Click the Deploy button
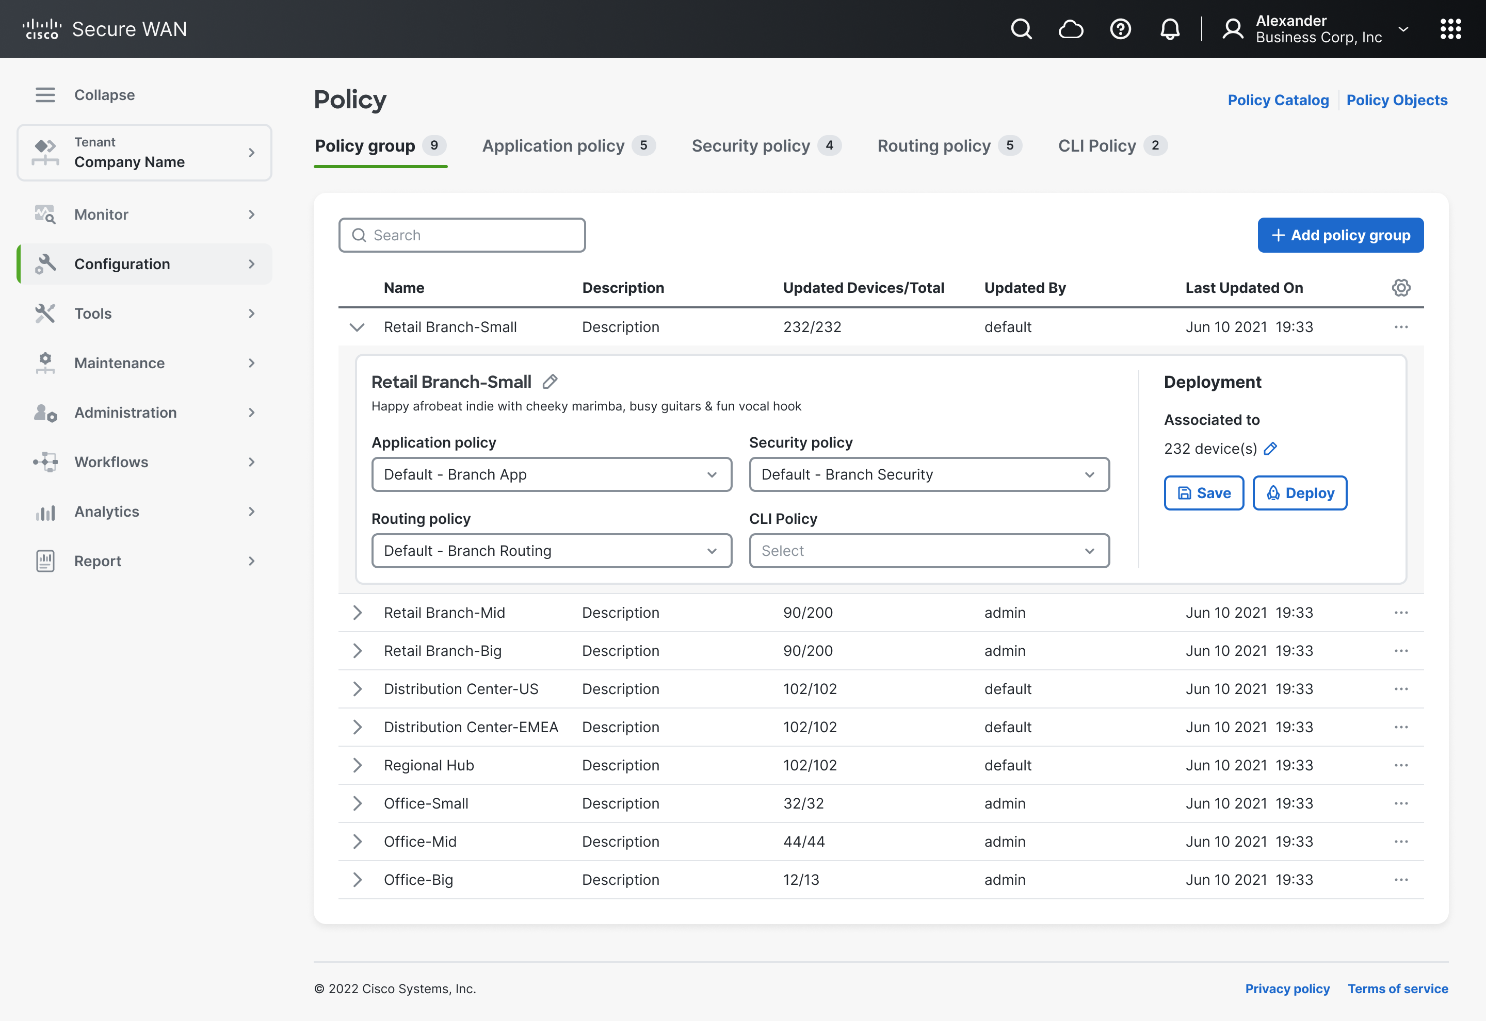The height and width of the screenshot is (1021, 1486). 1300,493
